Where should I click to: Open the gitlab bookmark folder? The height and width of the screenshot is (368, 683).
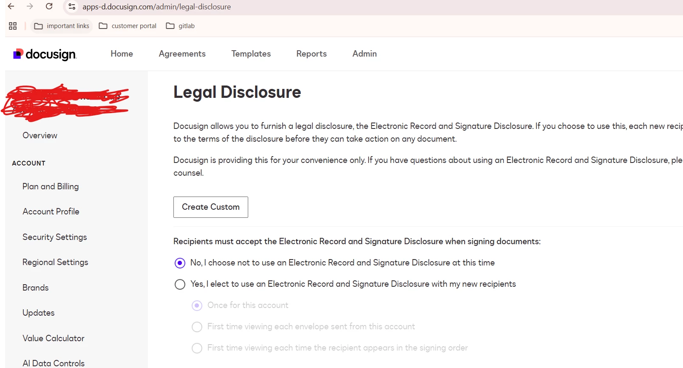pyautogui.click(x=180, y=26)
